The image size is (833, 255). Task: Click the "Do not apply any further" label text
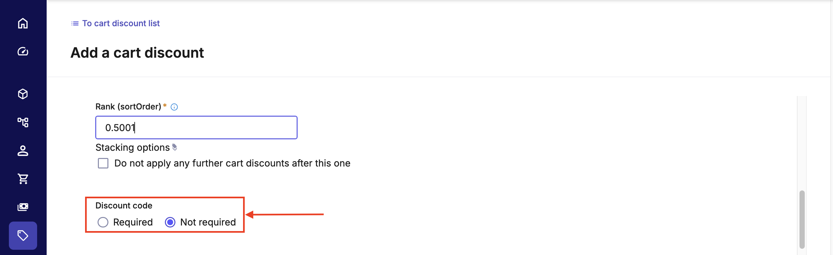coord(232,163)
